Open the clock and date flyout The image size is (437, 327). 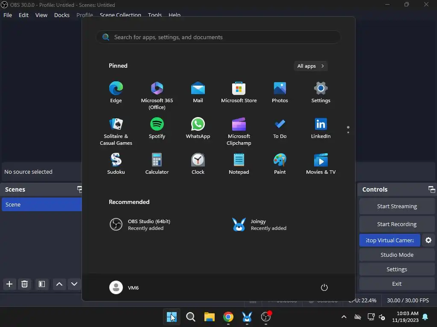coord(405,317)
